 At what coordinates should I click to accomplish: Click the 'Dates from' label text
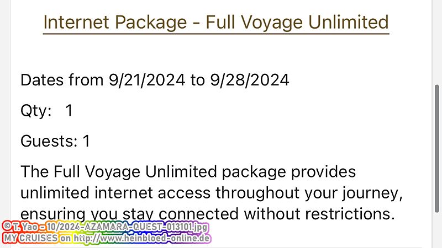click(x=62, y=80)
